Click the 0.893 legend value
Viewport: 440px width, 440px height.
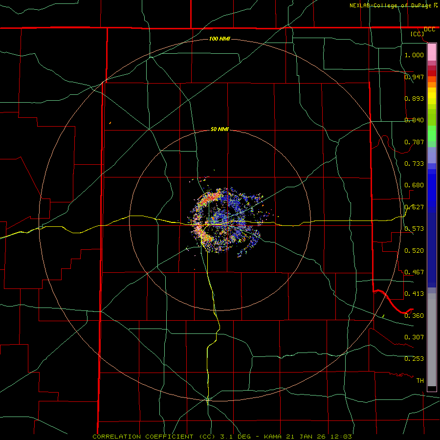pyautogui.click(x=414, y=98)
